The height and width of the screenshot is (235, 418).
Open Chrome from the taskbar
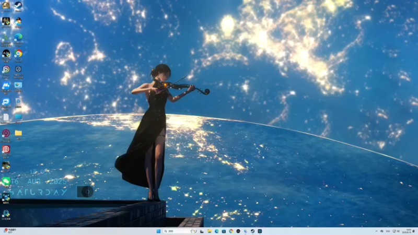pyautogui.click(x=231, y=231)
